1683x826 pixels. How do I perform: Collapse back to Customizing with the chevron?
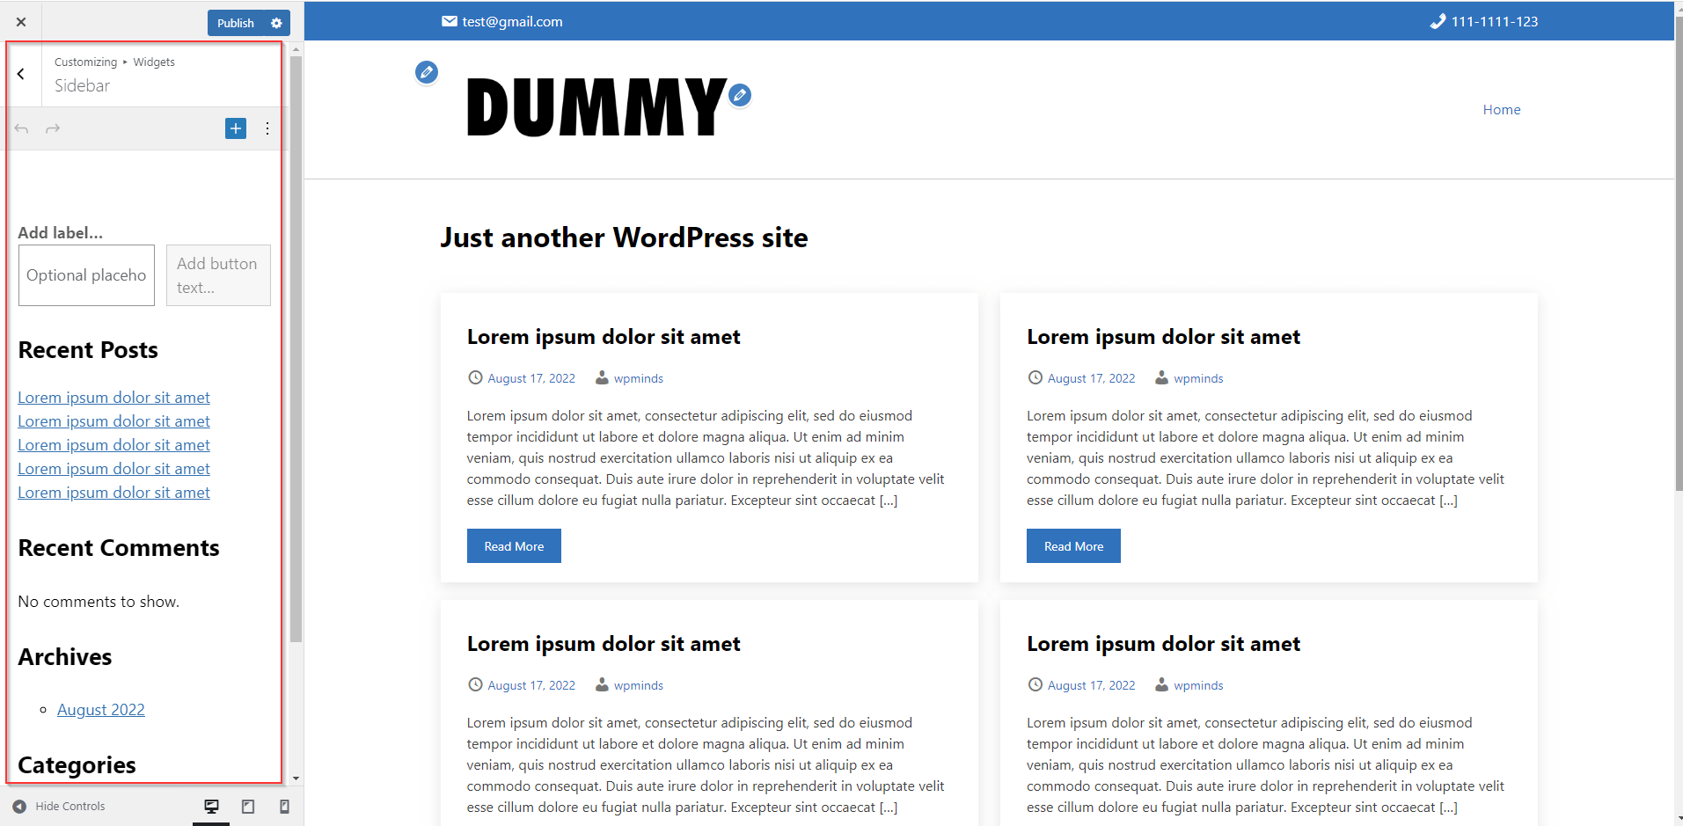[21, 74]
